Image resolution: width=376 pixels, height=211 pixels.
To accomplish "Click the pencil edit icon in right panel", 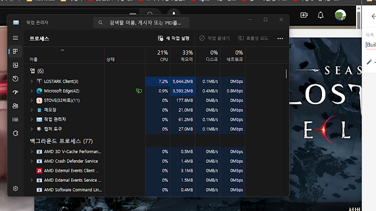I will (370, 62).
